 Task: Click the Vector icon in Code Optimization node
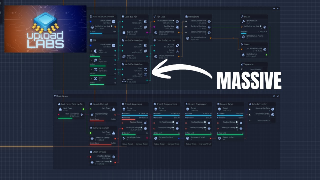pyautogui.click(x=177, y=51)
